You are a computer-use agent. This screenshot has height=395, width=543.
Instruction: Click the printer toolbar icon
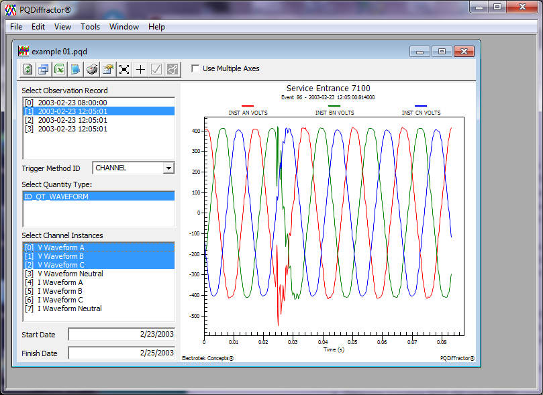click(92, 69)
